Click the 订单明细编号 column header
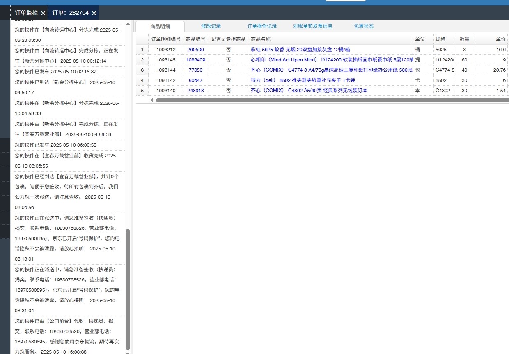Image resolution: width=509 pixels, height=354 pixels. 166,39
